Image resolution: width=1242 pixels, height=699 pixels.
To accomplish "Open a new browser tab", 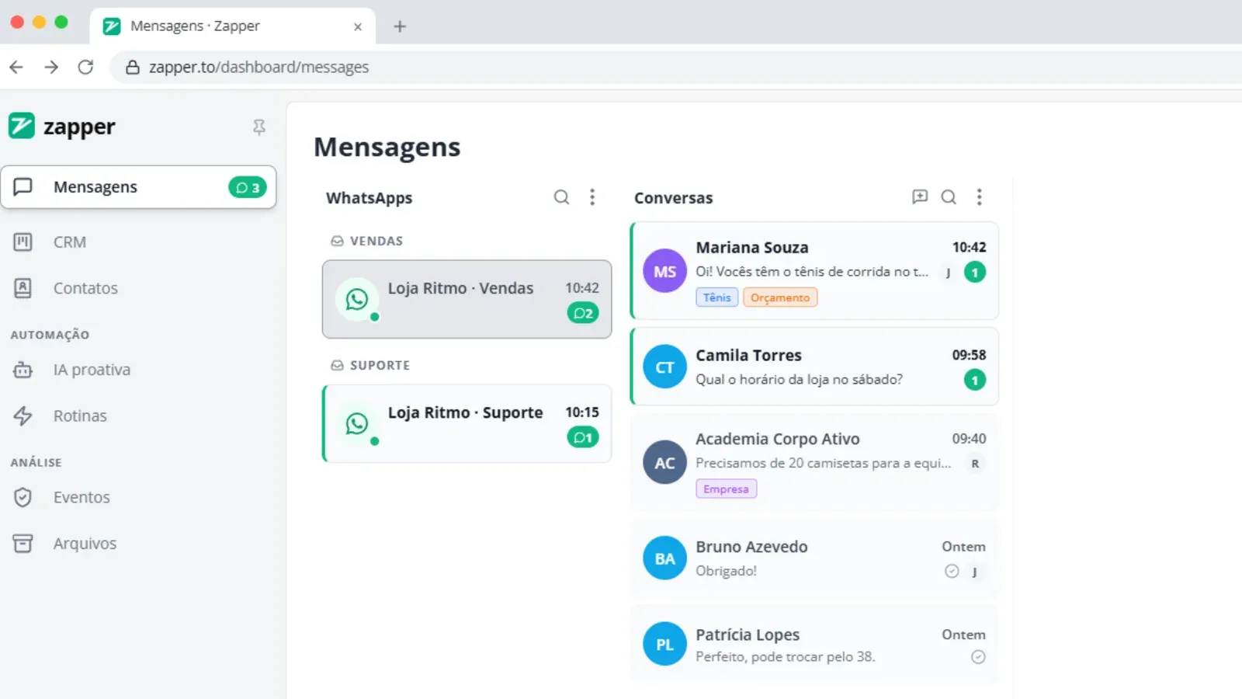I will click(x=400, y=26).
